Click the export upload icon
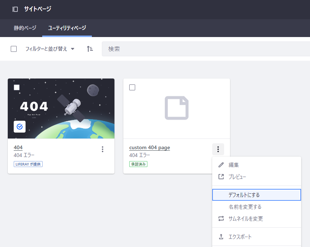The image size is (310, 247). [x=221, y=237]
